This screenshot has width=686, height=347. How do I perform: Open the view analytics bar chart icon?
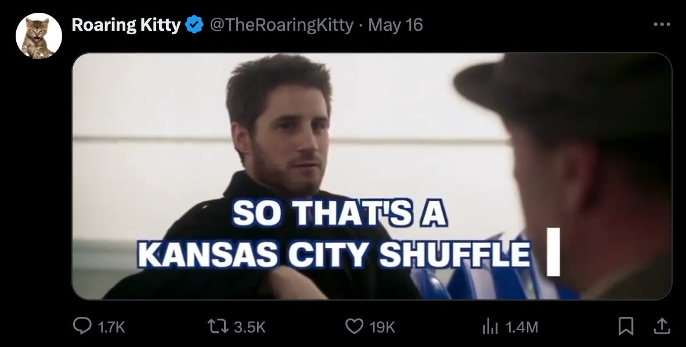(490, 327)
